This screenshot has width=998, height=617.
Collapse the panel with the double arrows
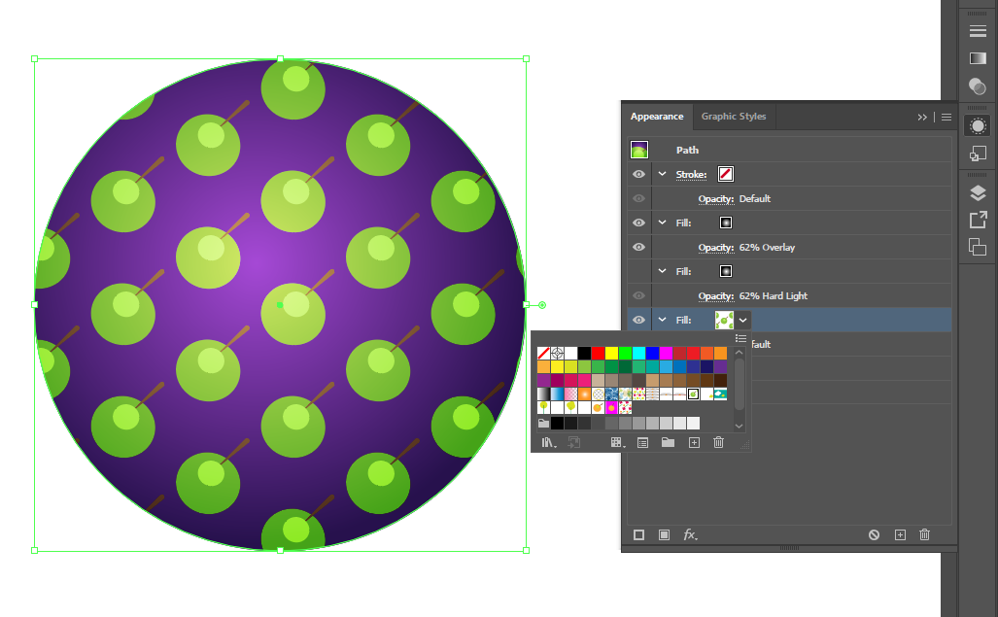click(x=922, y=117)
